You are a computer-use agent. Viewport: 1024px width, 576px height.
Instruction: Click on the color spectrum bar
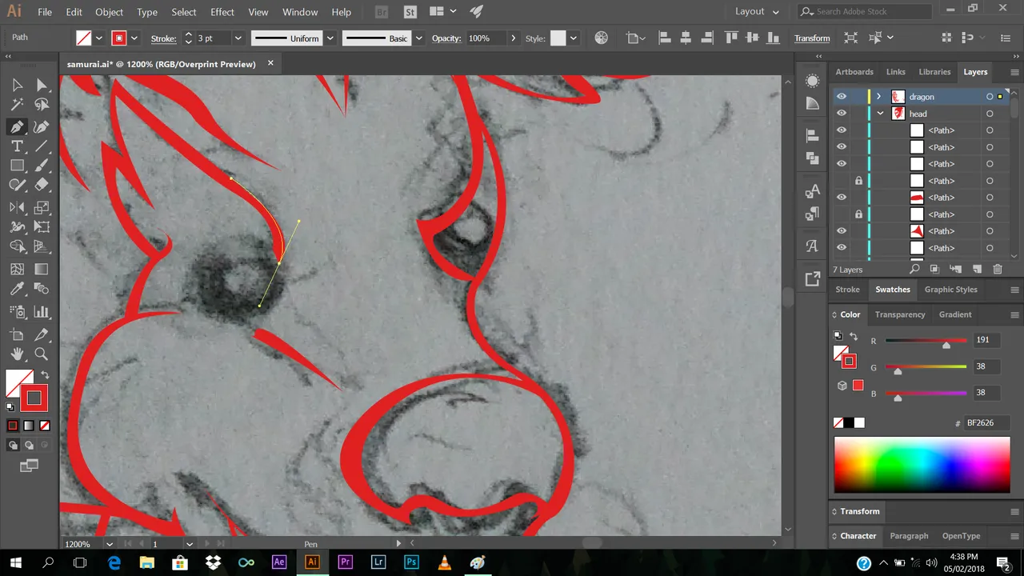pyautogui.click(x=922, y=465)
